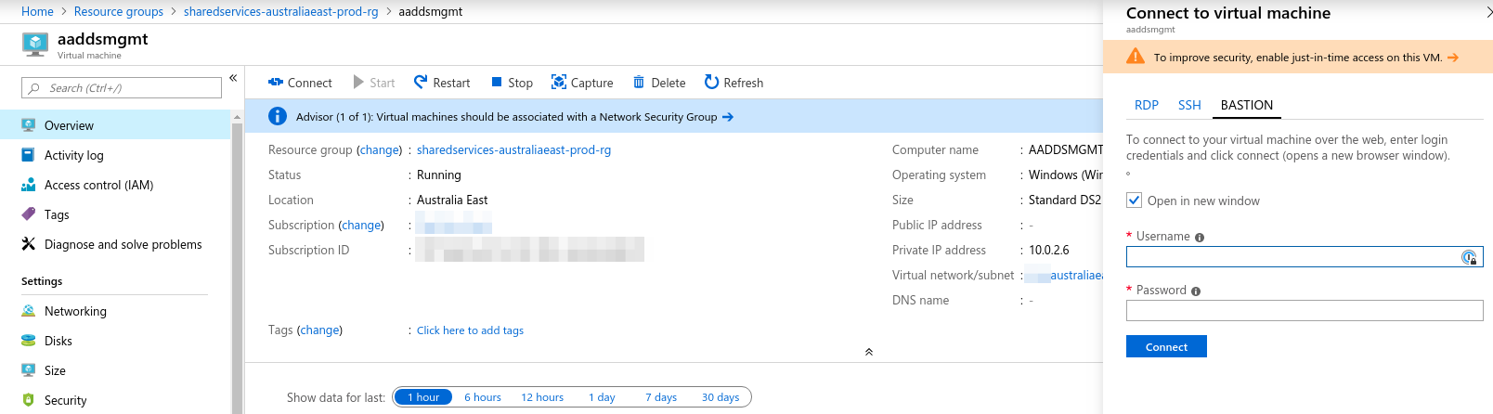Screen dimensions: 1493x414
Task: Click the just-in-time warning triangle icon
Action: click(x=1135, y=57)
